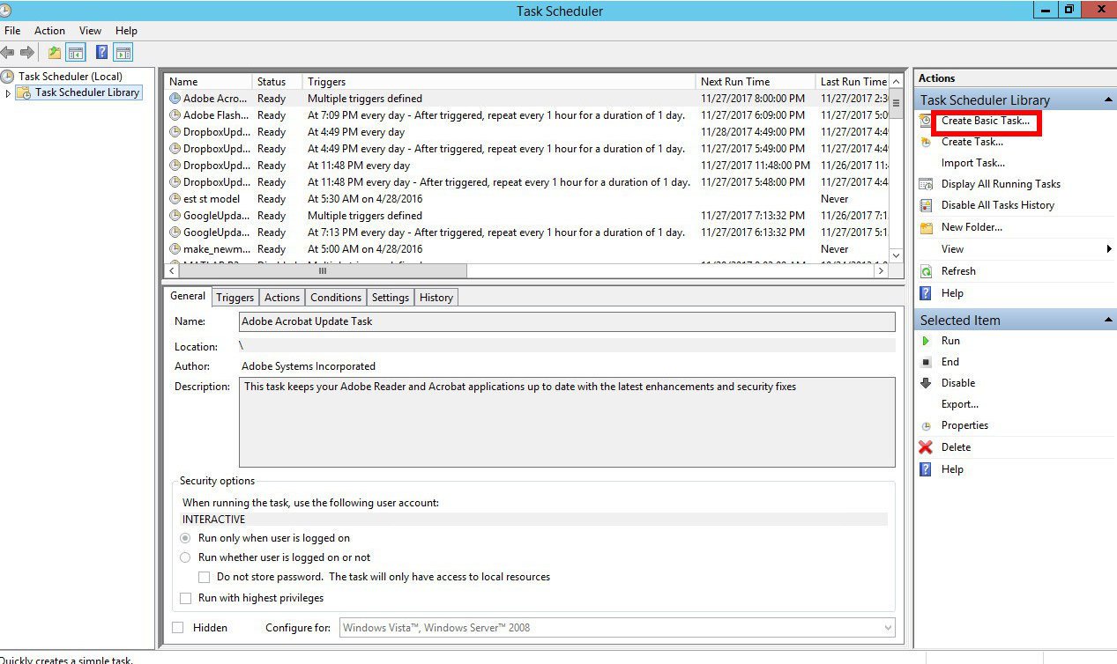Switch to the Triggers tab

[x=235, y=298]
